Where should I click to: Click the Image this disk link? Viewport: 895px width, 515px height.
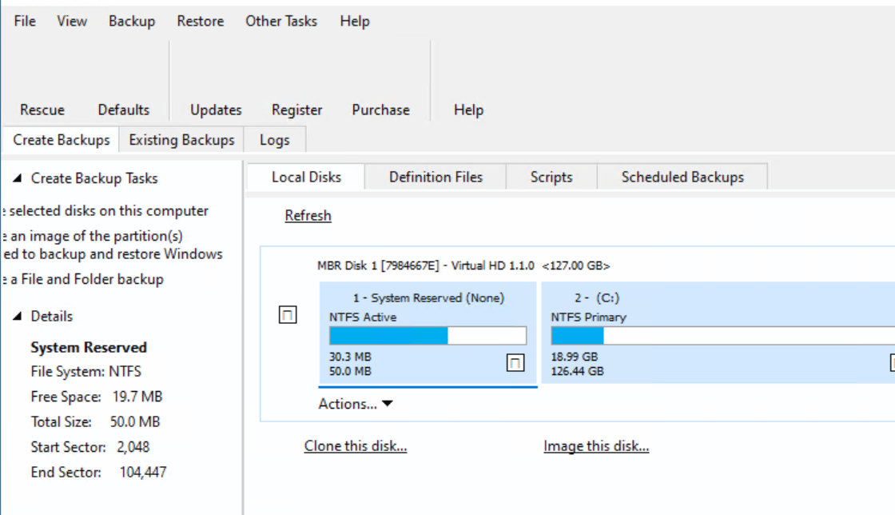point(596,445)
